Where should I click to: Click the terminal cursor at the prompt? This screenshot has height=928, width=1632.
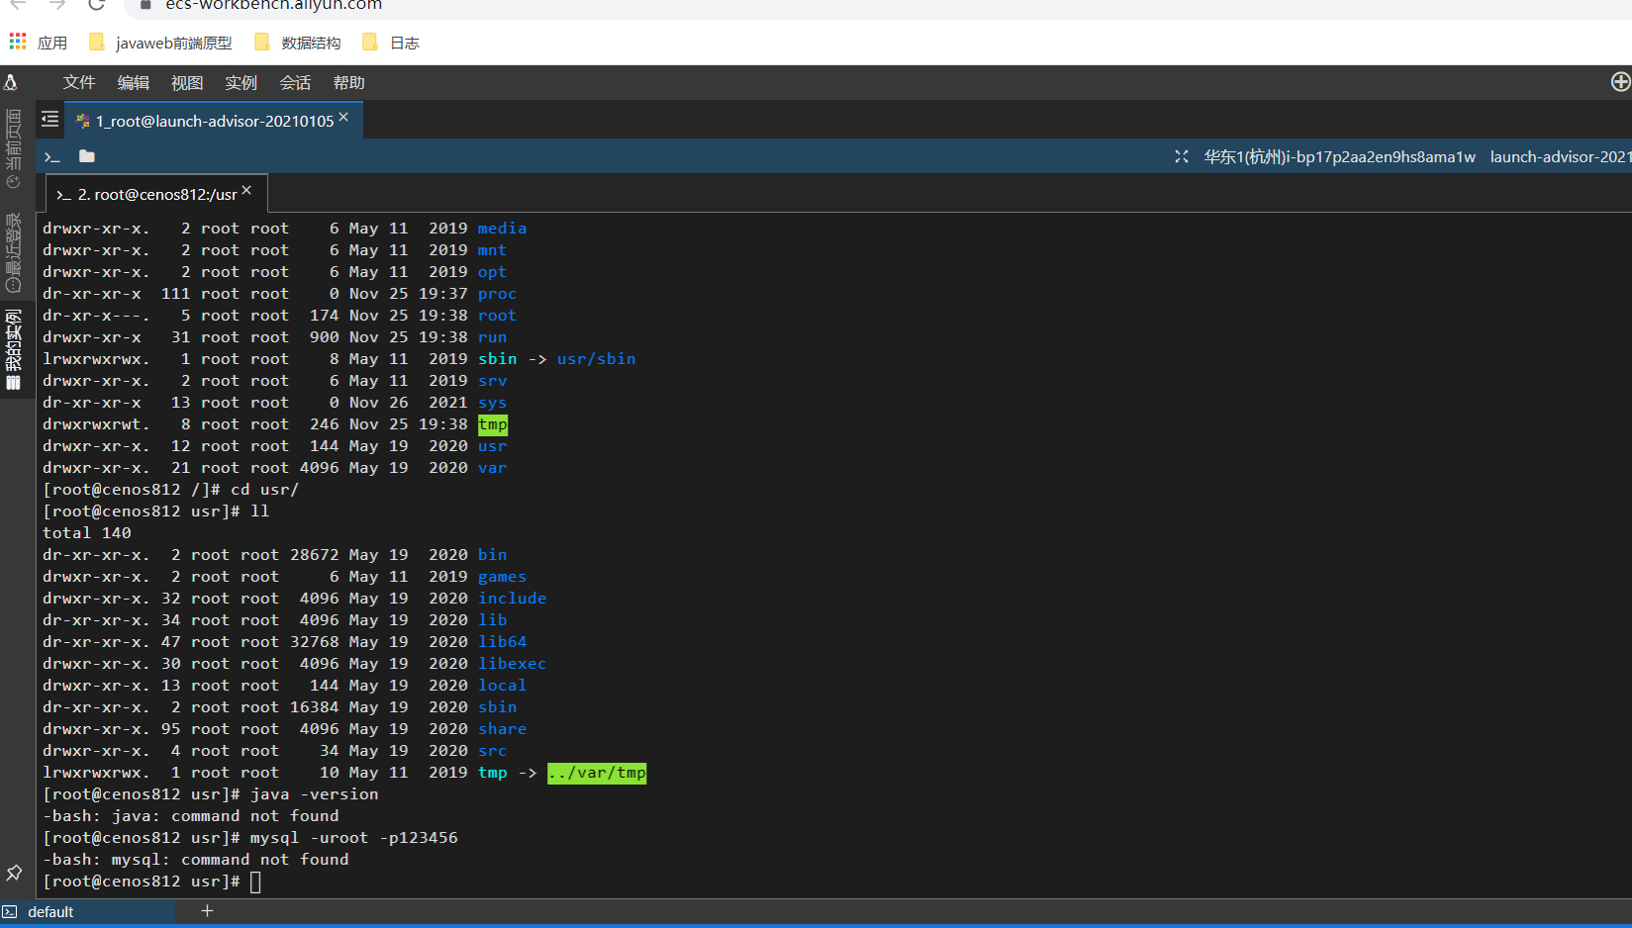click(255, 882)
